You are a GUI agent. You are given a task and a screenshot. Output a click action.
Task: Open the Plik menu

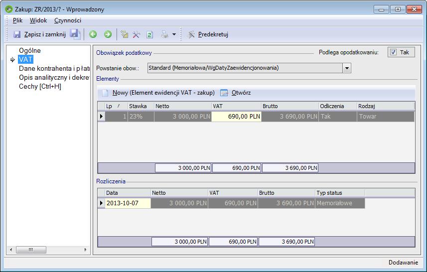(18, 20)
